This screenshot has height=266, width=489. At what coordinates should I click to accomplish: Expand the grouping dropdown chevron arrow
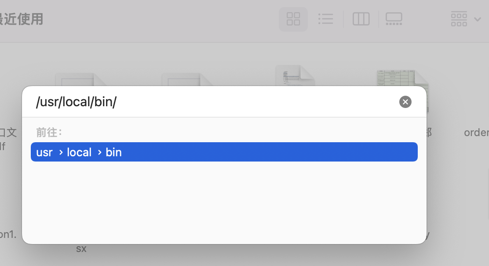[477, 19]
